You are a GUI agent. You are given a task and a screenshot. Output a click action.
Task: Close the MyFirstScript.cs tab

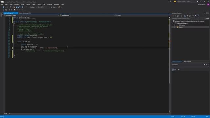17,13
